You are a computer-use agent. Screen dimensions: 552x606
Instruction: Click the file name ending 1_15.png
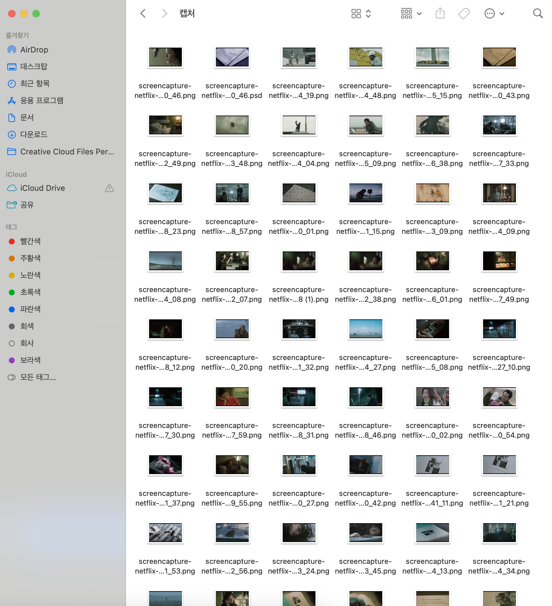point(366,227)
